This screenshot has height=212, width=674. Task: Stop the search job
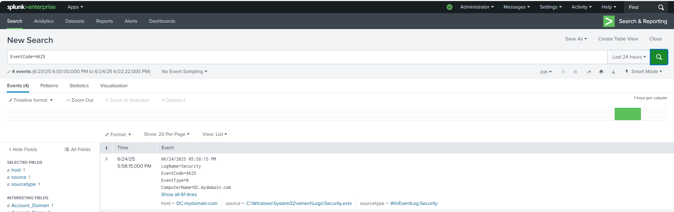pos(575,72)
